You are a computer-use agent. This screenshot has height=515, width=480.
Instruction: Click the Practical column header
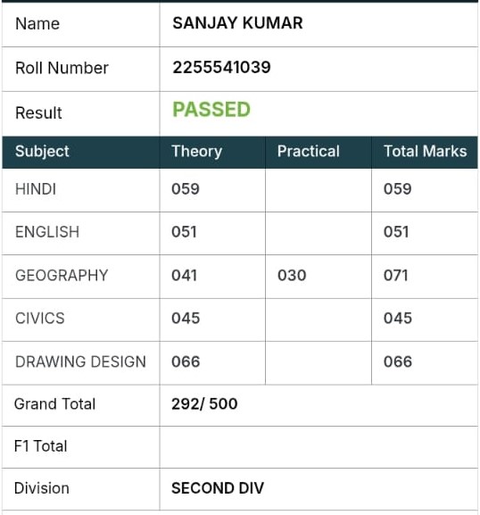click(x=309, y=152)
